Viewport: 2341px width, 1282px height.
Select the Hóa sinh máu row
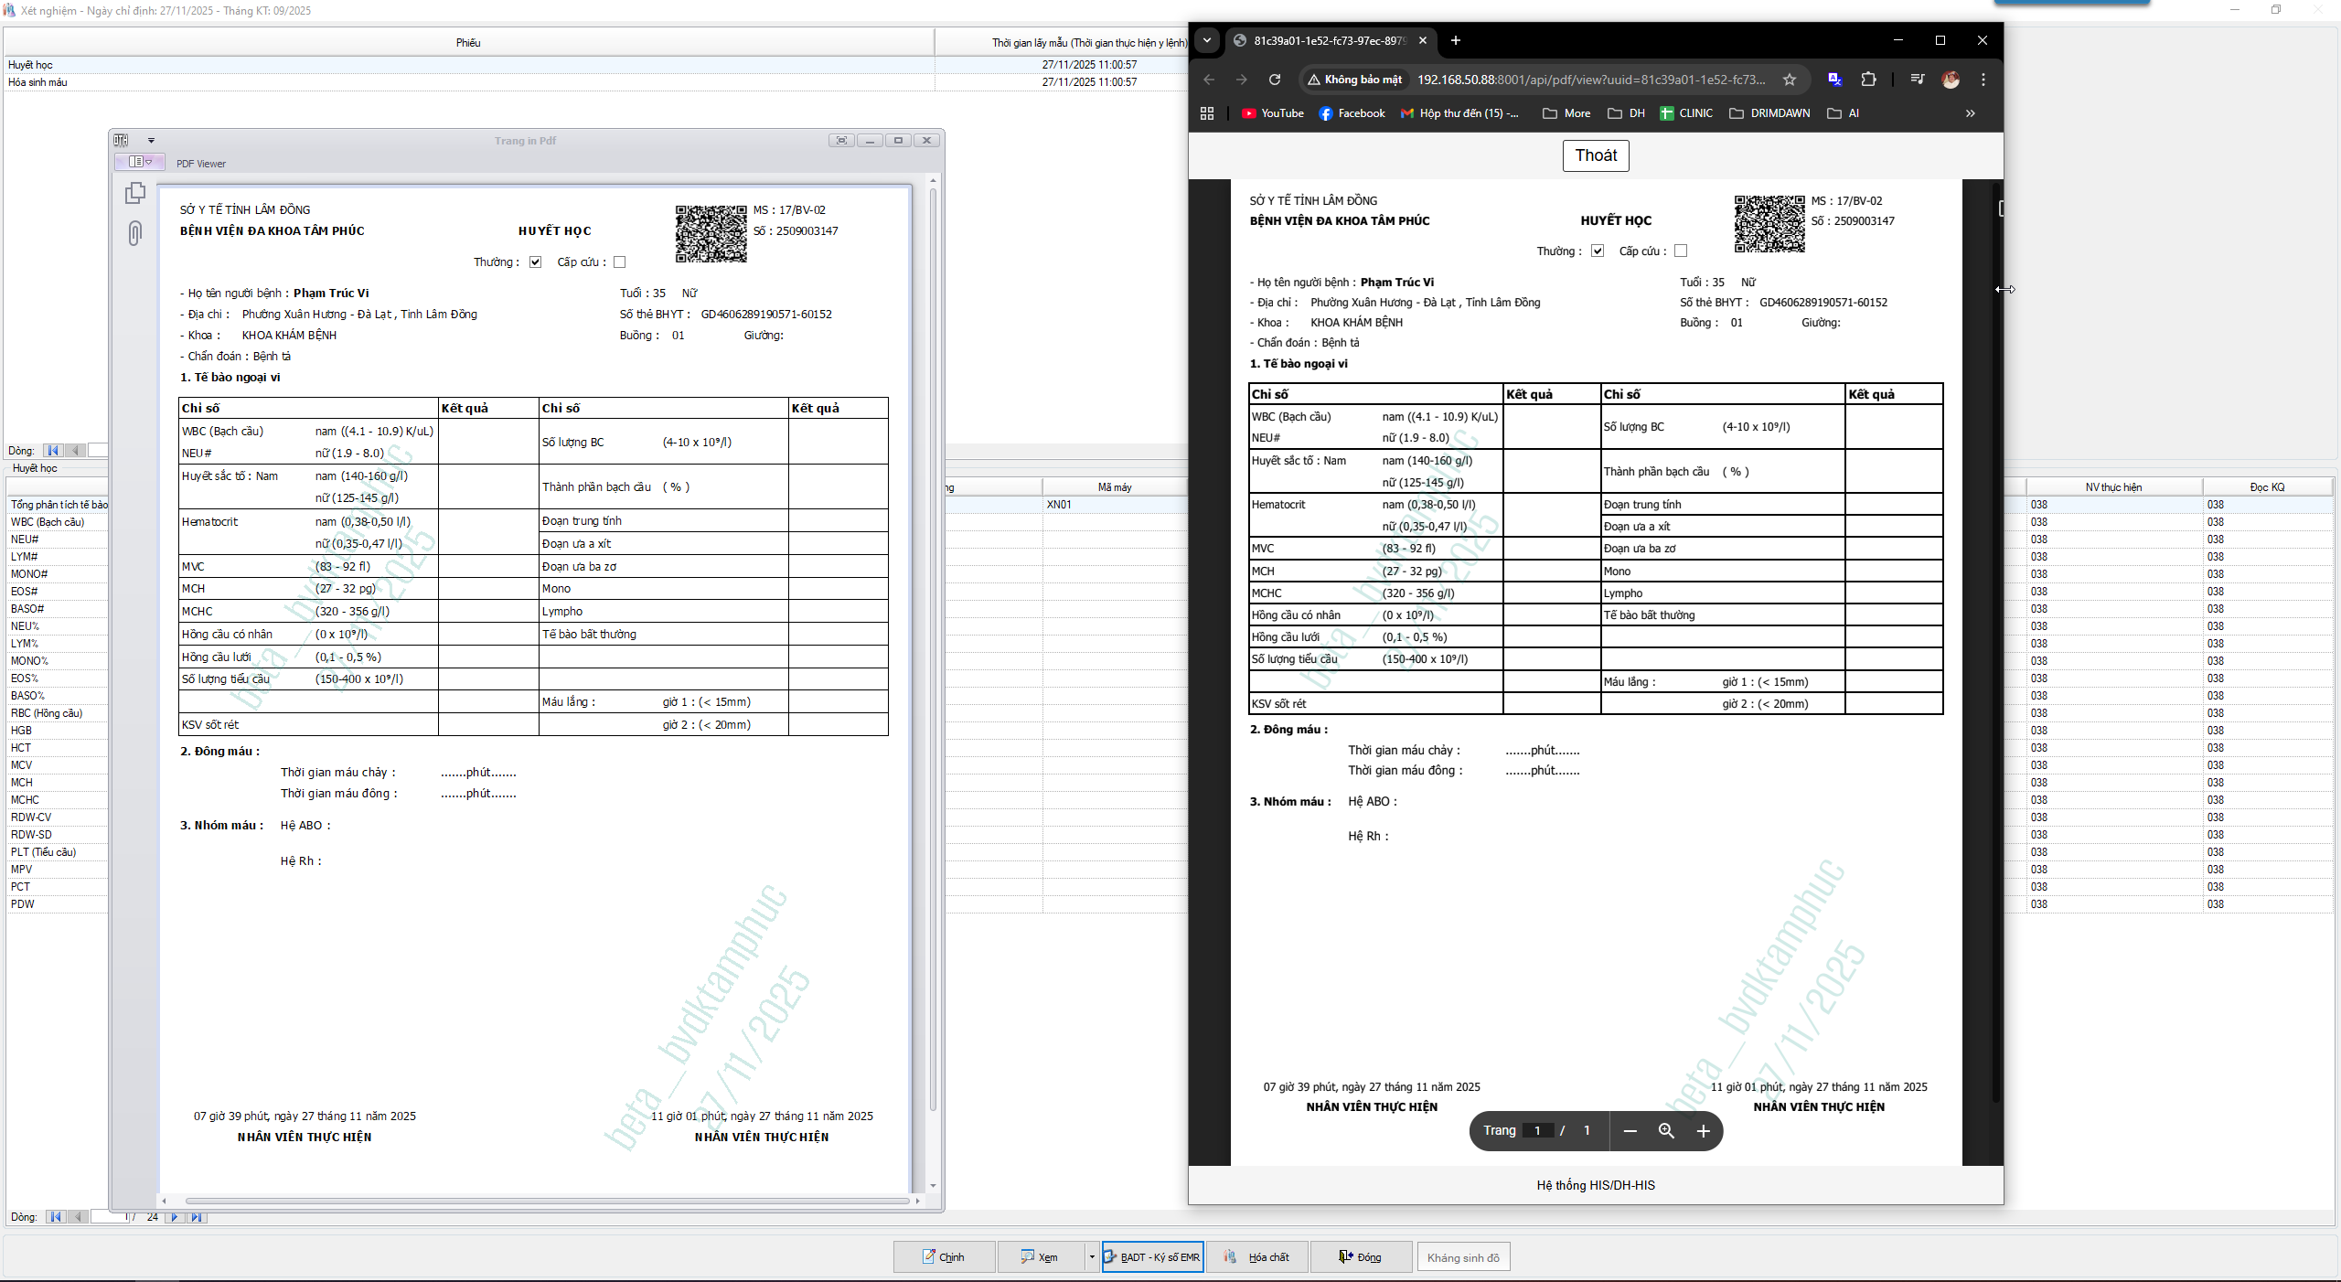(37, 82)
